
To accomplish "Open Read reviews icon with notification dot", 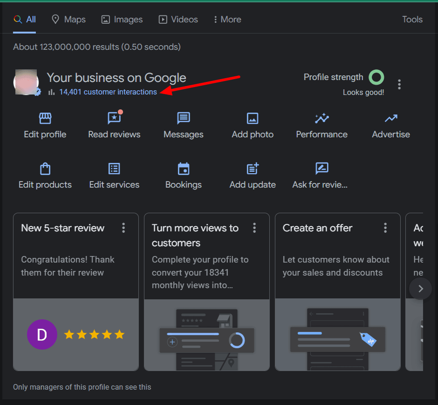I will 115,117.
